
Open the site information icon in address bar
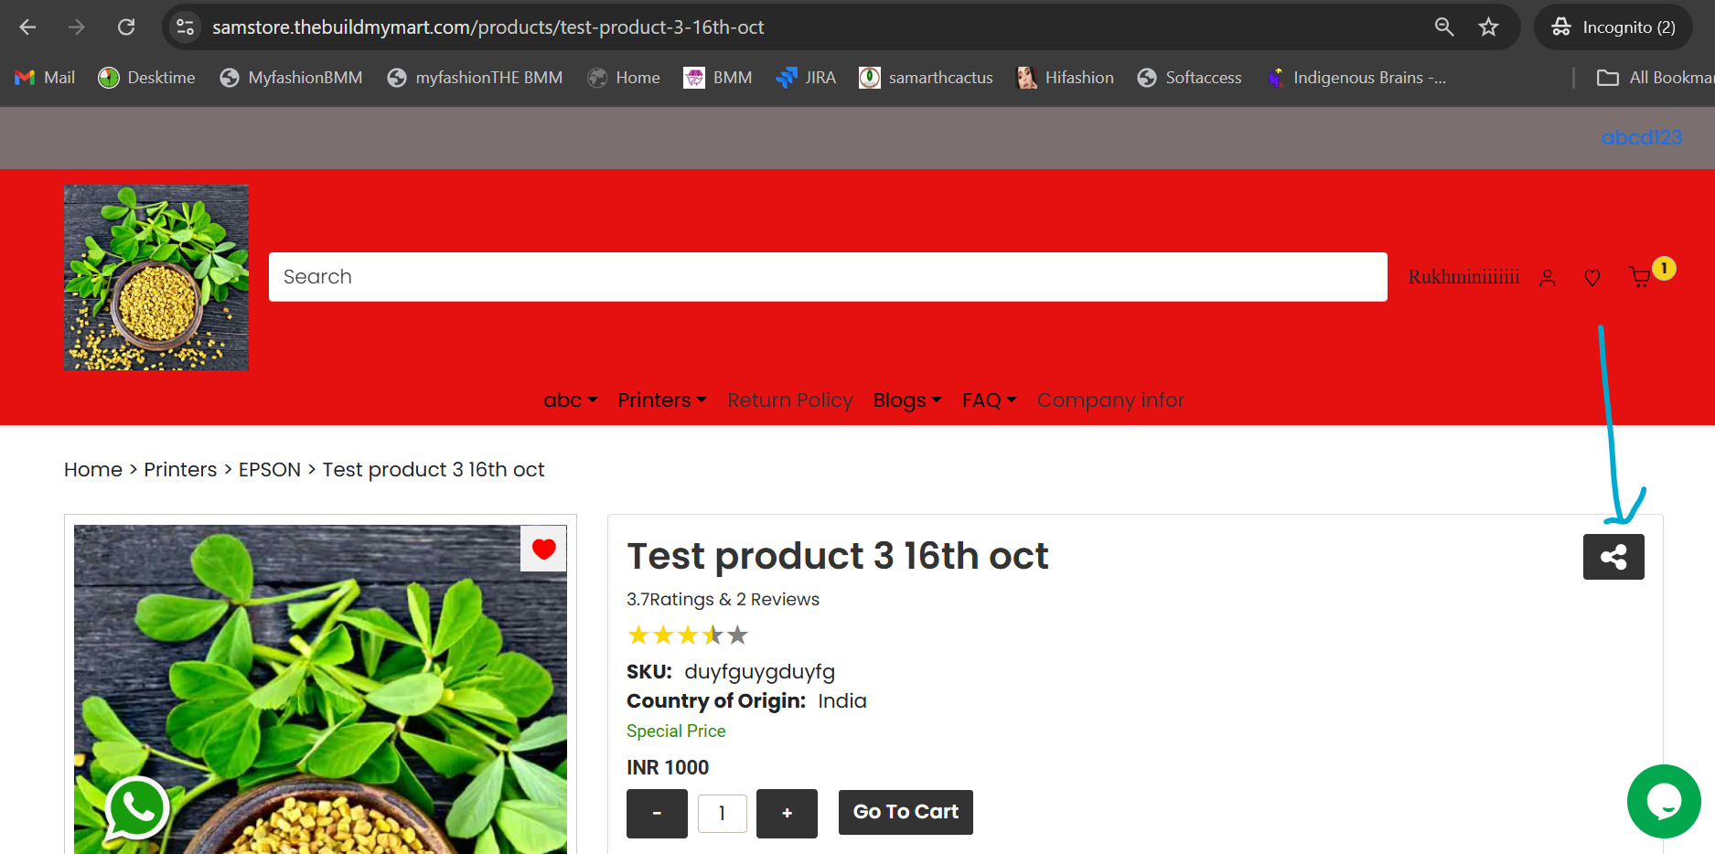(x=185, y=27)
